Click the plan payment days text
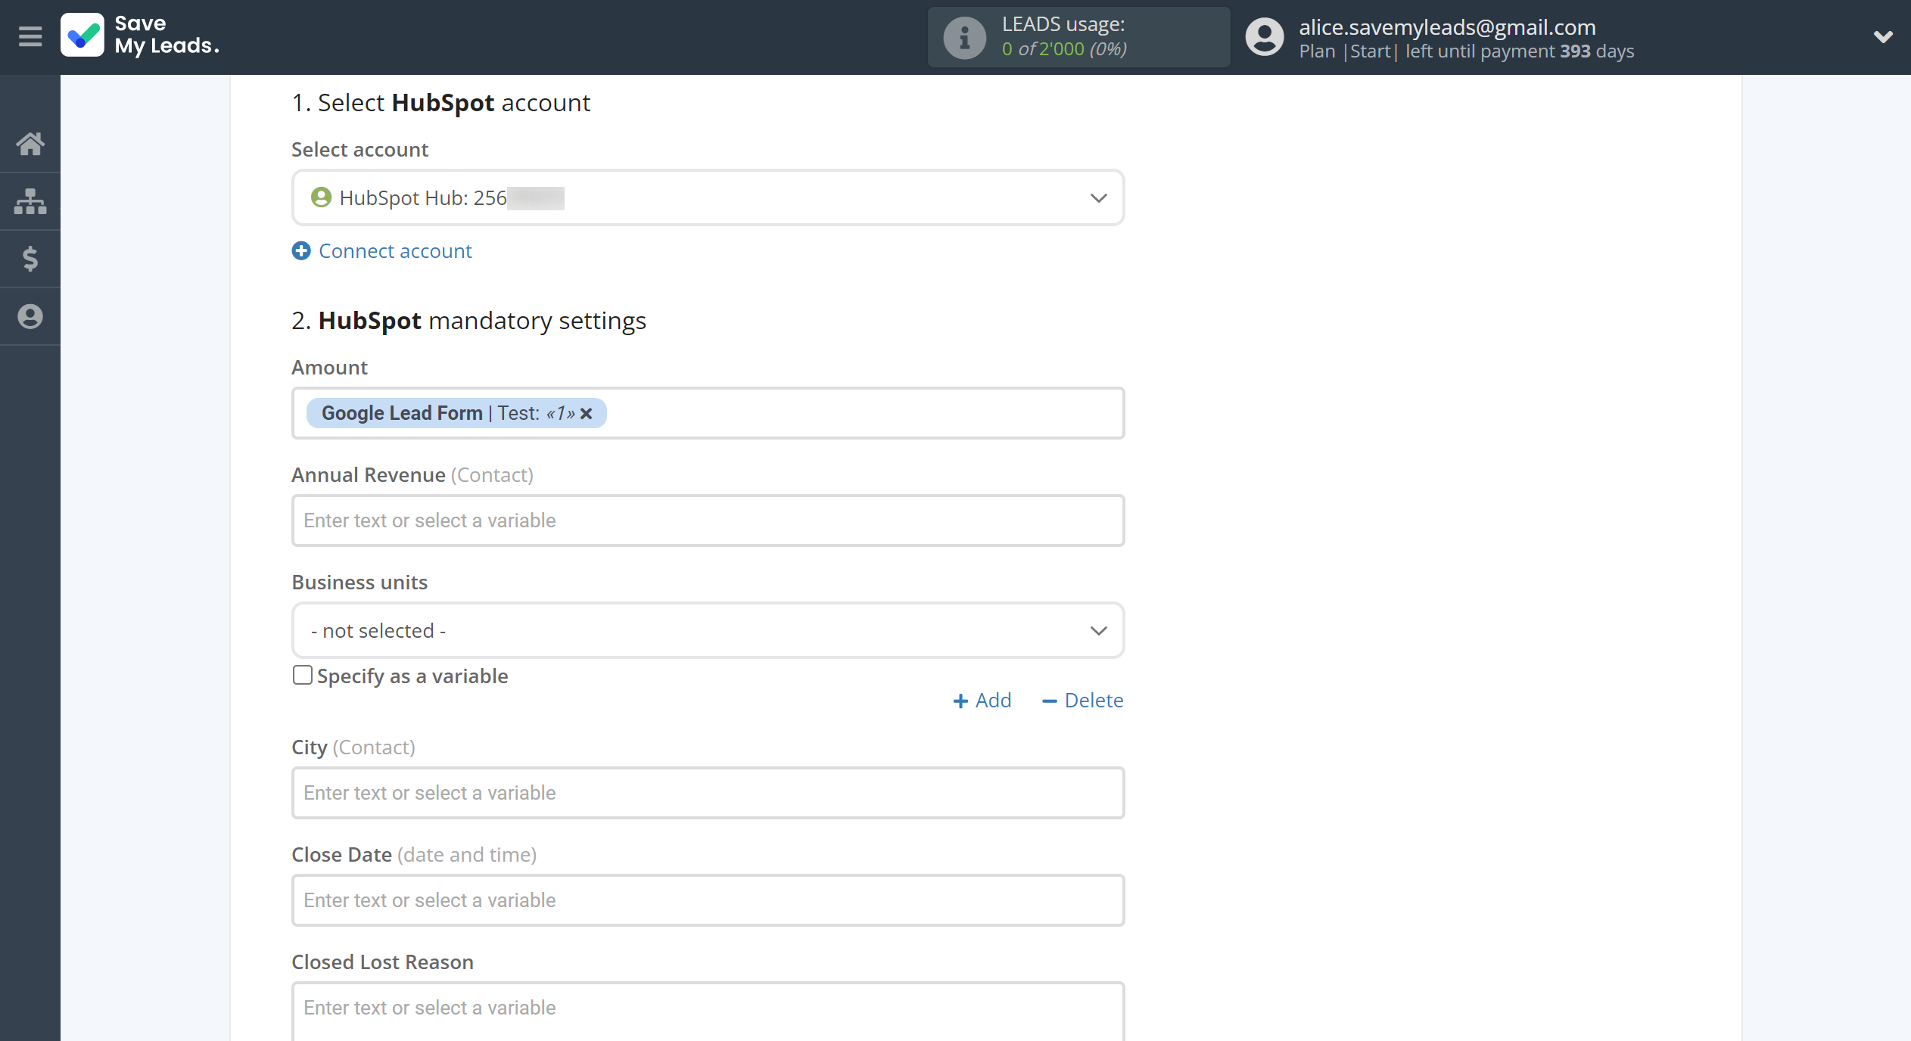 click(x=1466, y=51)
